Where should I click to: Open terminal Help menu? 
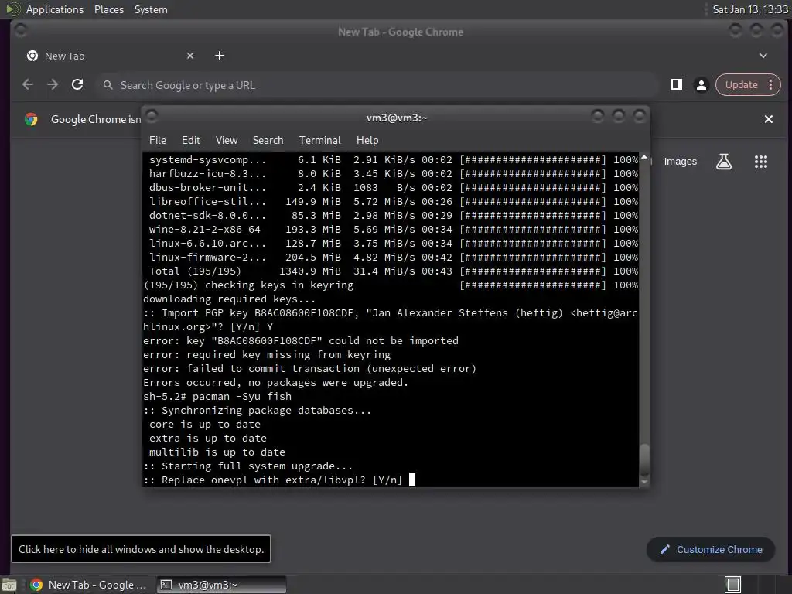(367, 141)
